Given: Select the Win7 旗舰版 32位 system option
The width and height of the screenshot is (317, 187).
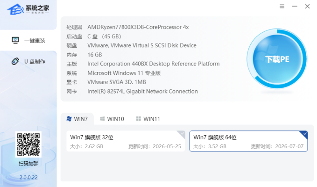Looking at the screenshot, I should coord(126,141).
